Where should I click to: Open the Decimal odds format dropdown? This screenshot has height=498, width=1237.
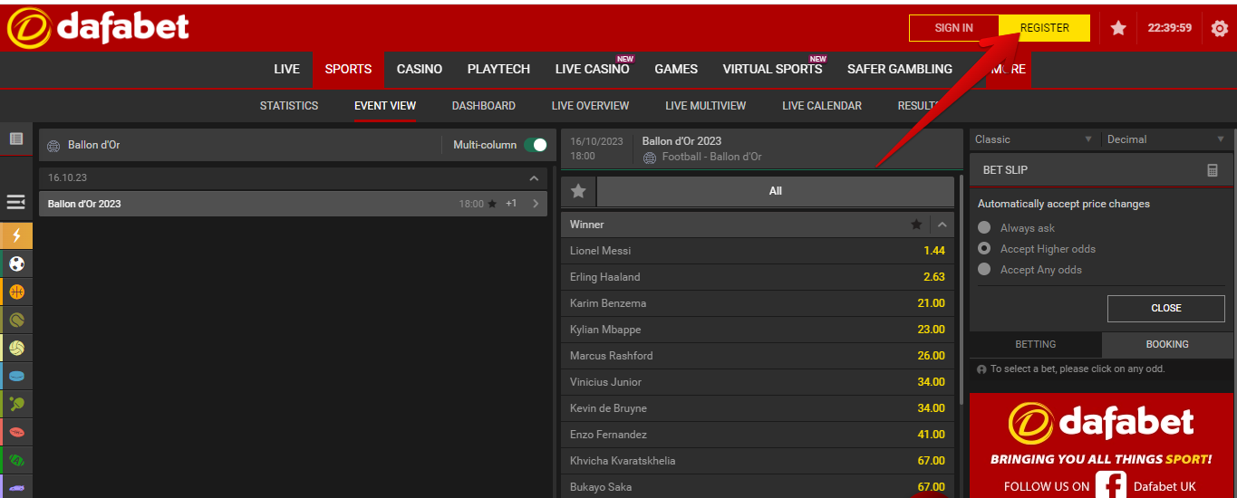(1167, 139)
